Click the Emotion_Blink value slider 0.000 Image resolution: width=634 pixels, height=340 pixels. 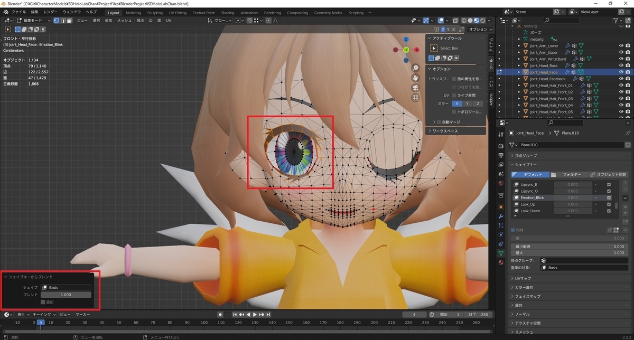tap(572, 197)
